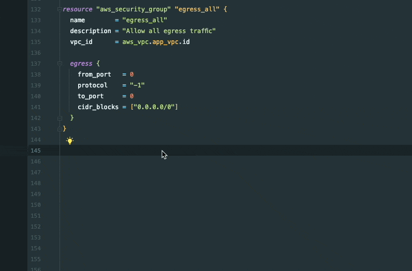This screenshot has height=271, width=412.
Task: Click the resource block end fold marker on line 143
Action: click(x=60, y=129)
